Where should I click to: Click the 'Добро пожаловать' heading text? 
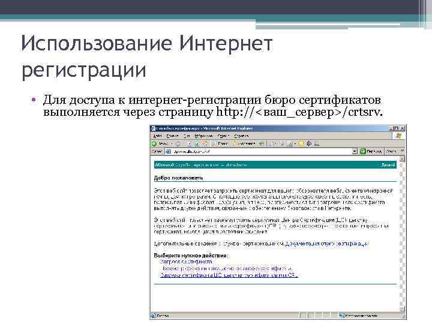(x=178, y=178)
